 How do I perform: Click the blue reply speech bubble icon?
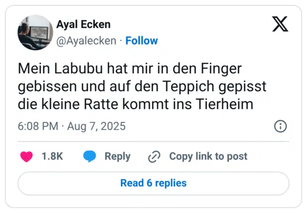[x=90, y=157]
